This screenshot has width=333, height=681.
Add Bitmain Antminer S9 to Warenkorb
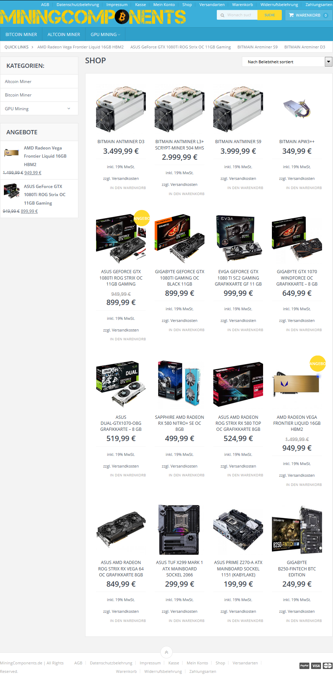tap(245, 188)
